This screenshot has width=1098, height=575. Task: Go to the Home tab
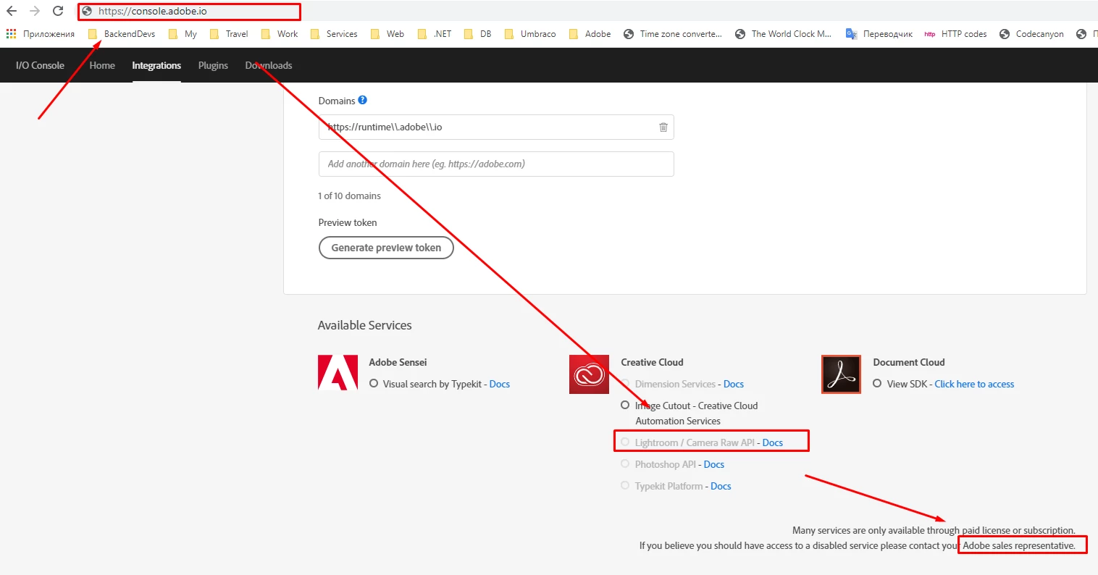coord(102,65)
